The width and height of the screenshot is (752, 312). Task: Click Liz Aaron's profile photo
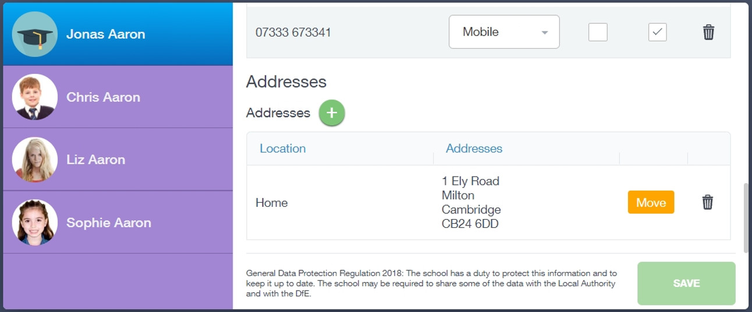click(35, 160)
